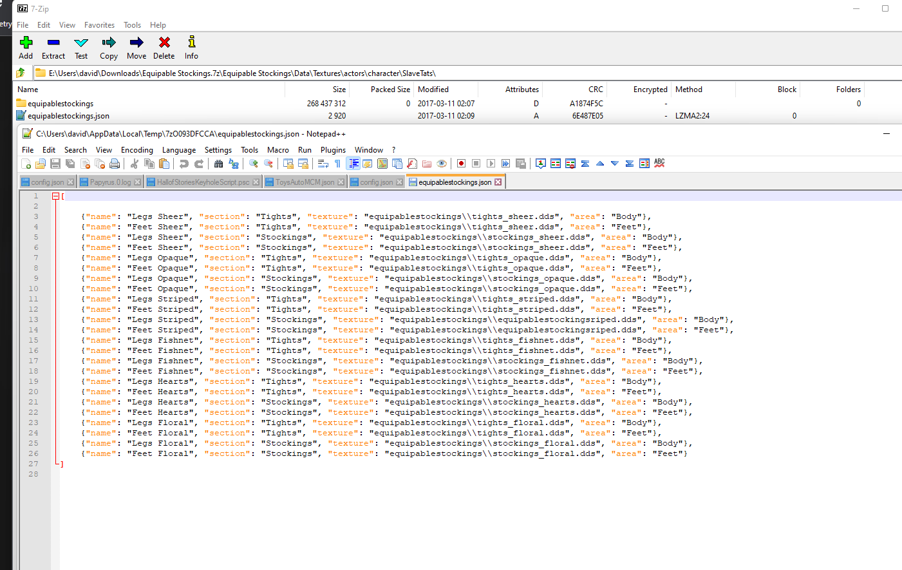The height and width of the screenshot is (570, 902).
Task: Close the HallofStoriesKeyholeScript.psc tab
Action: [256, 182]
